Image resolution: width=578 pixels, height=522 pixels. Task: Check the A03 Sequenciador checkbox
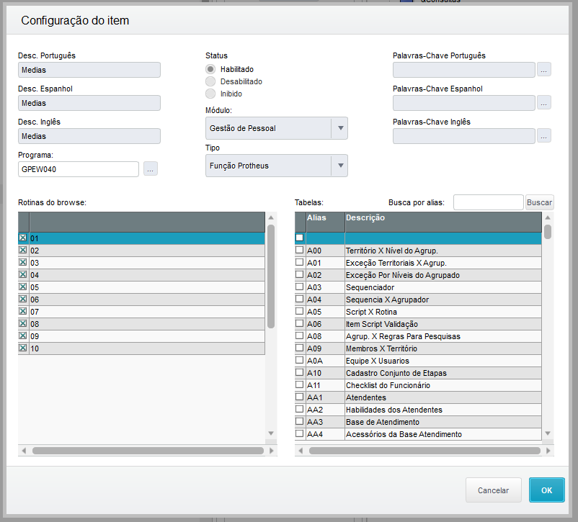tap(300, 287)
